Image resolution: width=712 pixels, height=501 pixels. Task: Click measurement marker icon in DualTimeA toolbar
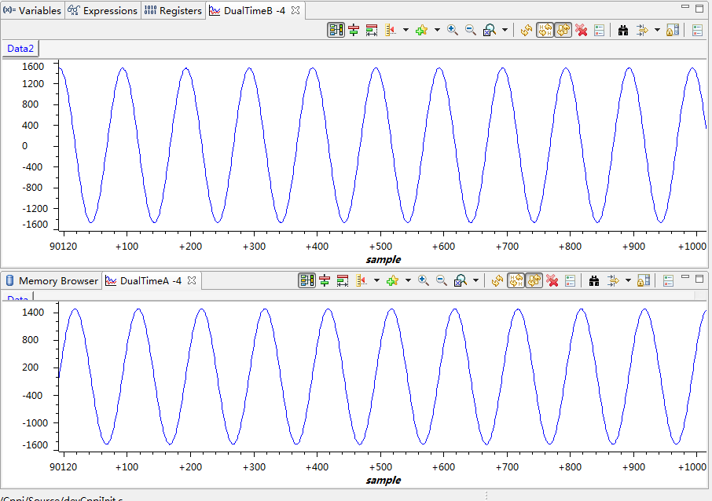pyautogui.click(x=343, y=281)
